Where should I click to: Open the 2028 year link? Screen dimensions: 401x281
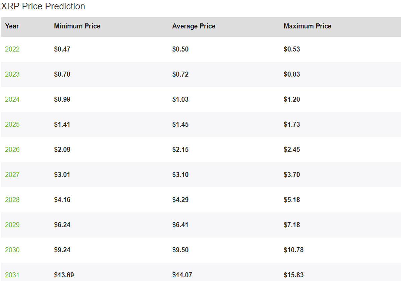coord(12,200)
